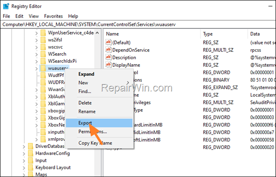
Task: Expand the HardwareConfig key
Action: click(24, 153)
